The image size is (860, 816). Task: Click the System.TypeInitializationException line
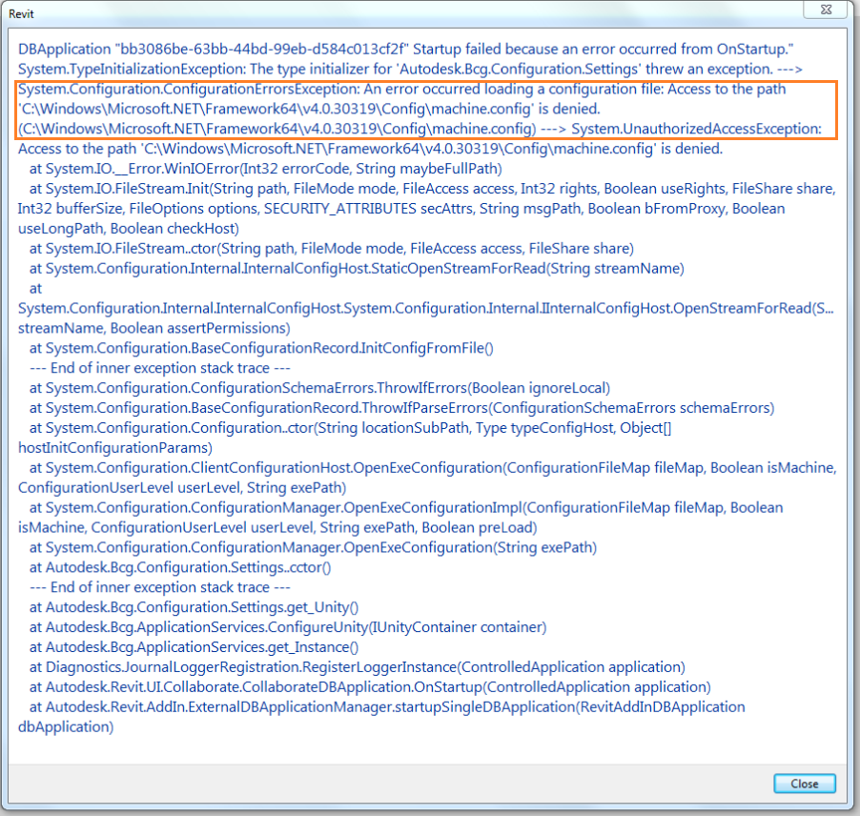pos(410,69)
